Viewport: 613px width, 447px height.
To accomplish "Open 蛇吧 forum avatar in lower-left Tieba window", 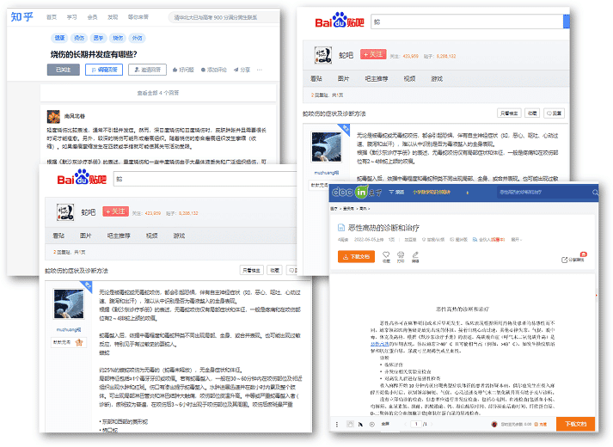I will coord(65,212).
